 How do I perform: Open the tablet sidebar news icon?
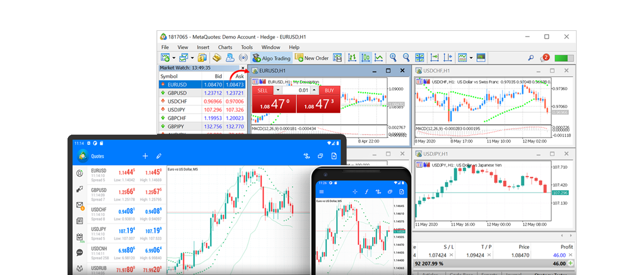click(x=79, y=221)
